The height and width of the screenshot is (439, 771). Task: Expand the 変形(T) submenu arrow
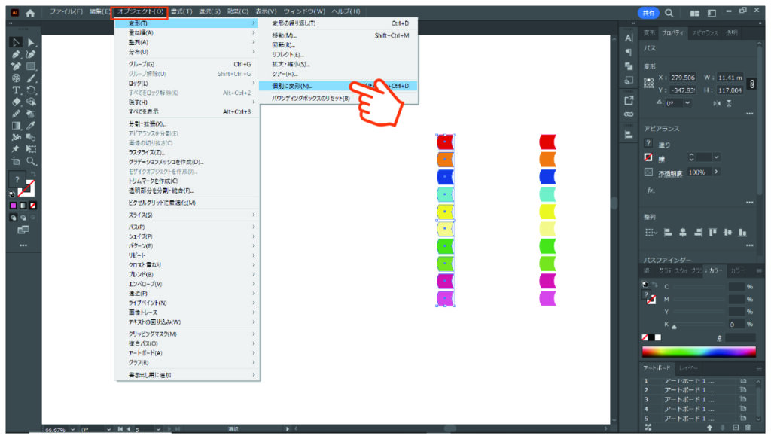(254, 23)
